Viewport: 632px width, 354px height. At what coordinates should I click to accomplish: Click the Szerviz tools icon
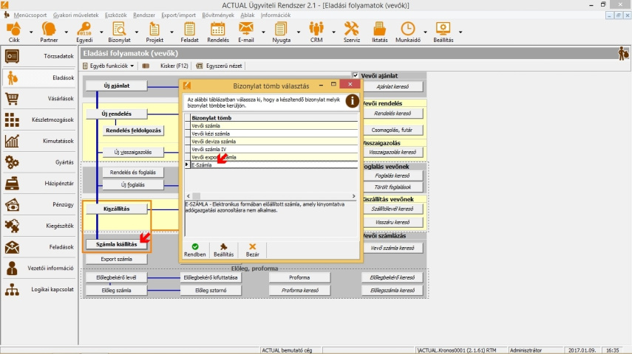(x=351, y=29)
